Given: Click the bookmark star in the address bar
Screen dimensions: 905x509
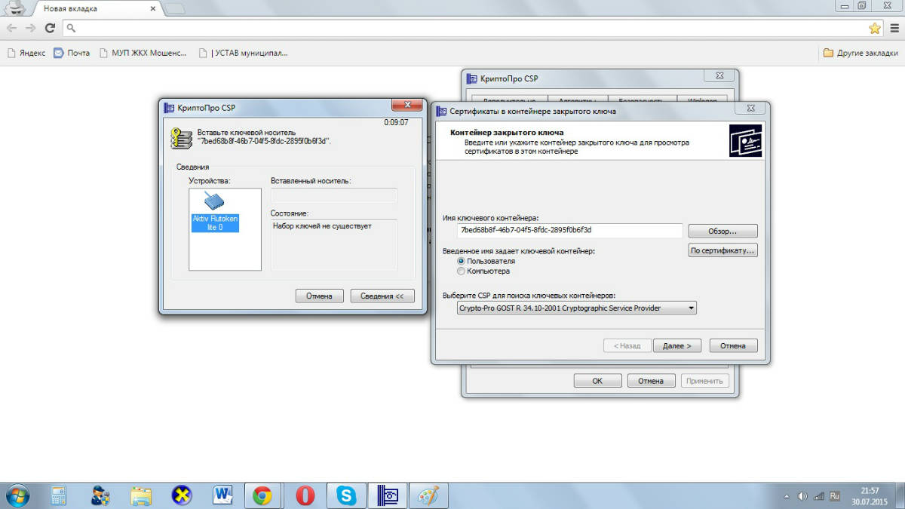Looking at the screenshot, I should [874, 28].
